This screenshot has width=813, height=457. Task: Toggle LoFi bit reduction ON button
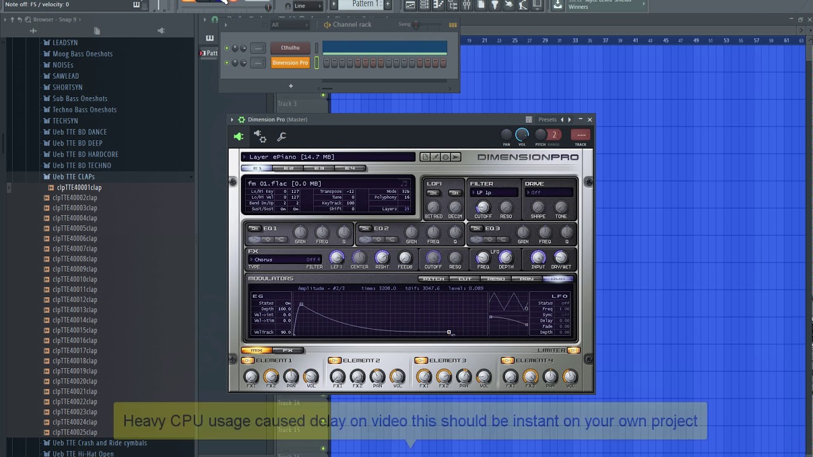(433, 193)
